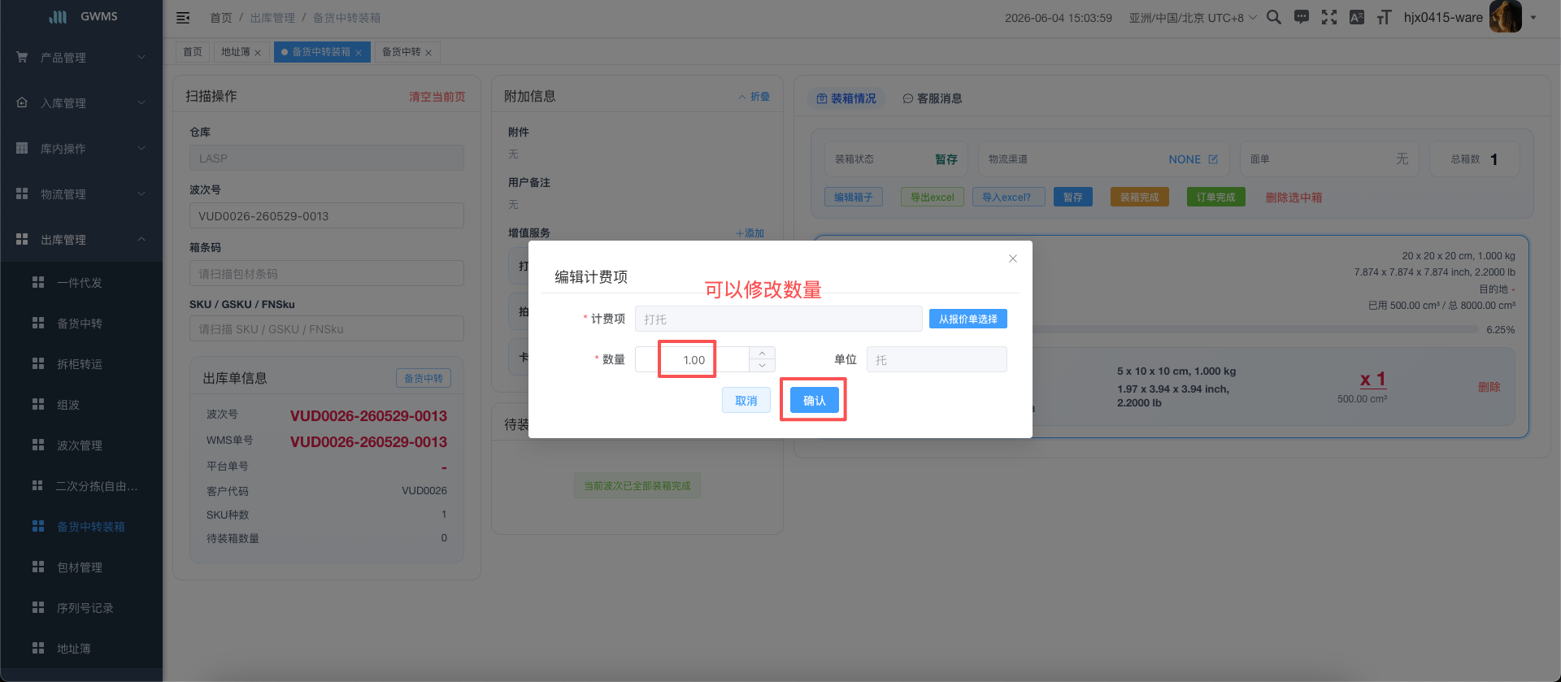Screen dimensions: 1561x682
Task: Click 确认 in the dialog
Action: [x=815, y=400]
